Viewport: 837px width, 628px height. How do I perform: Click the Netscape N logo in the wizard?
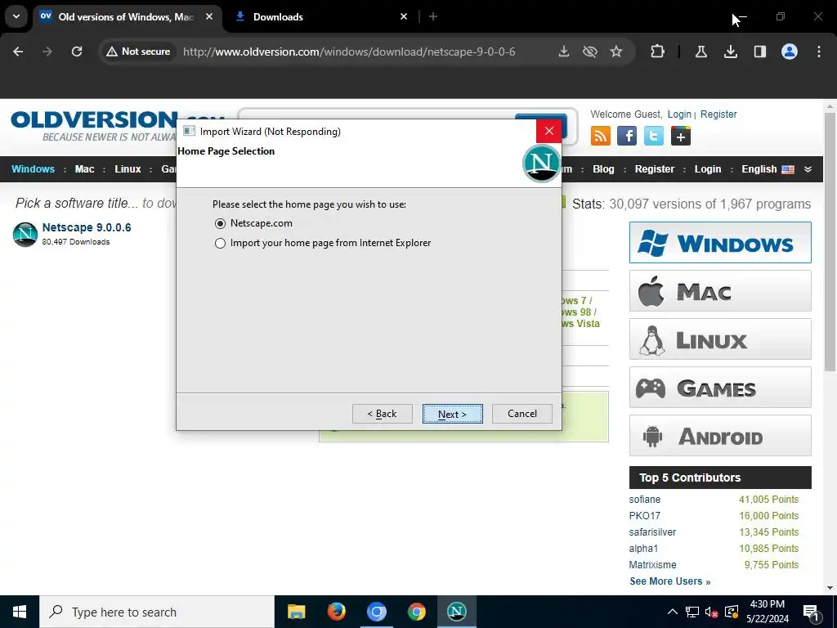(541, 163)
